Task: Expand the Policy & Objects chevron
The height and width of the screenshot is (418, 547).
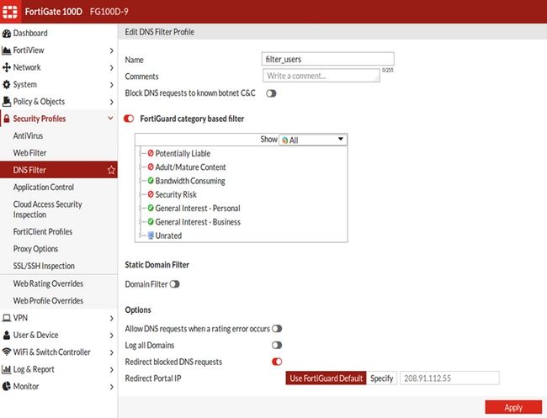Action: point(111,102)
